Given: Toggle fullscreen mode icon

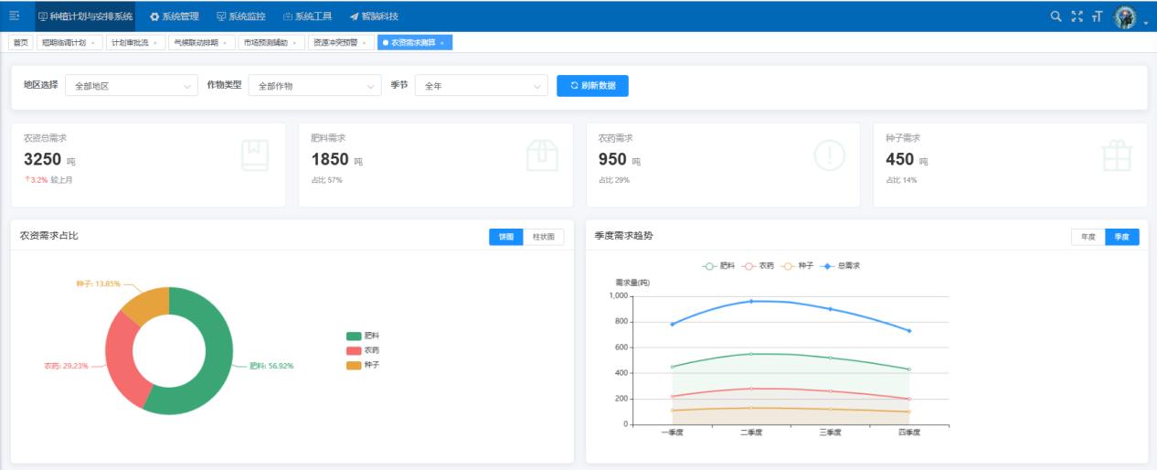Looking at the screenshot, I should [x=1076, y=16].
